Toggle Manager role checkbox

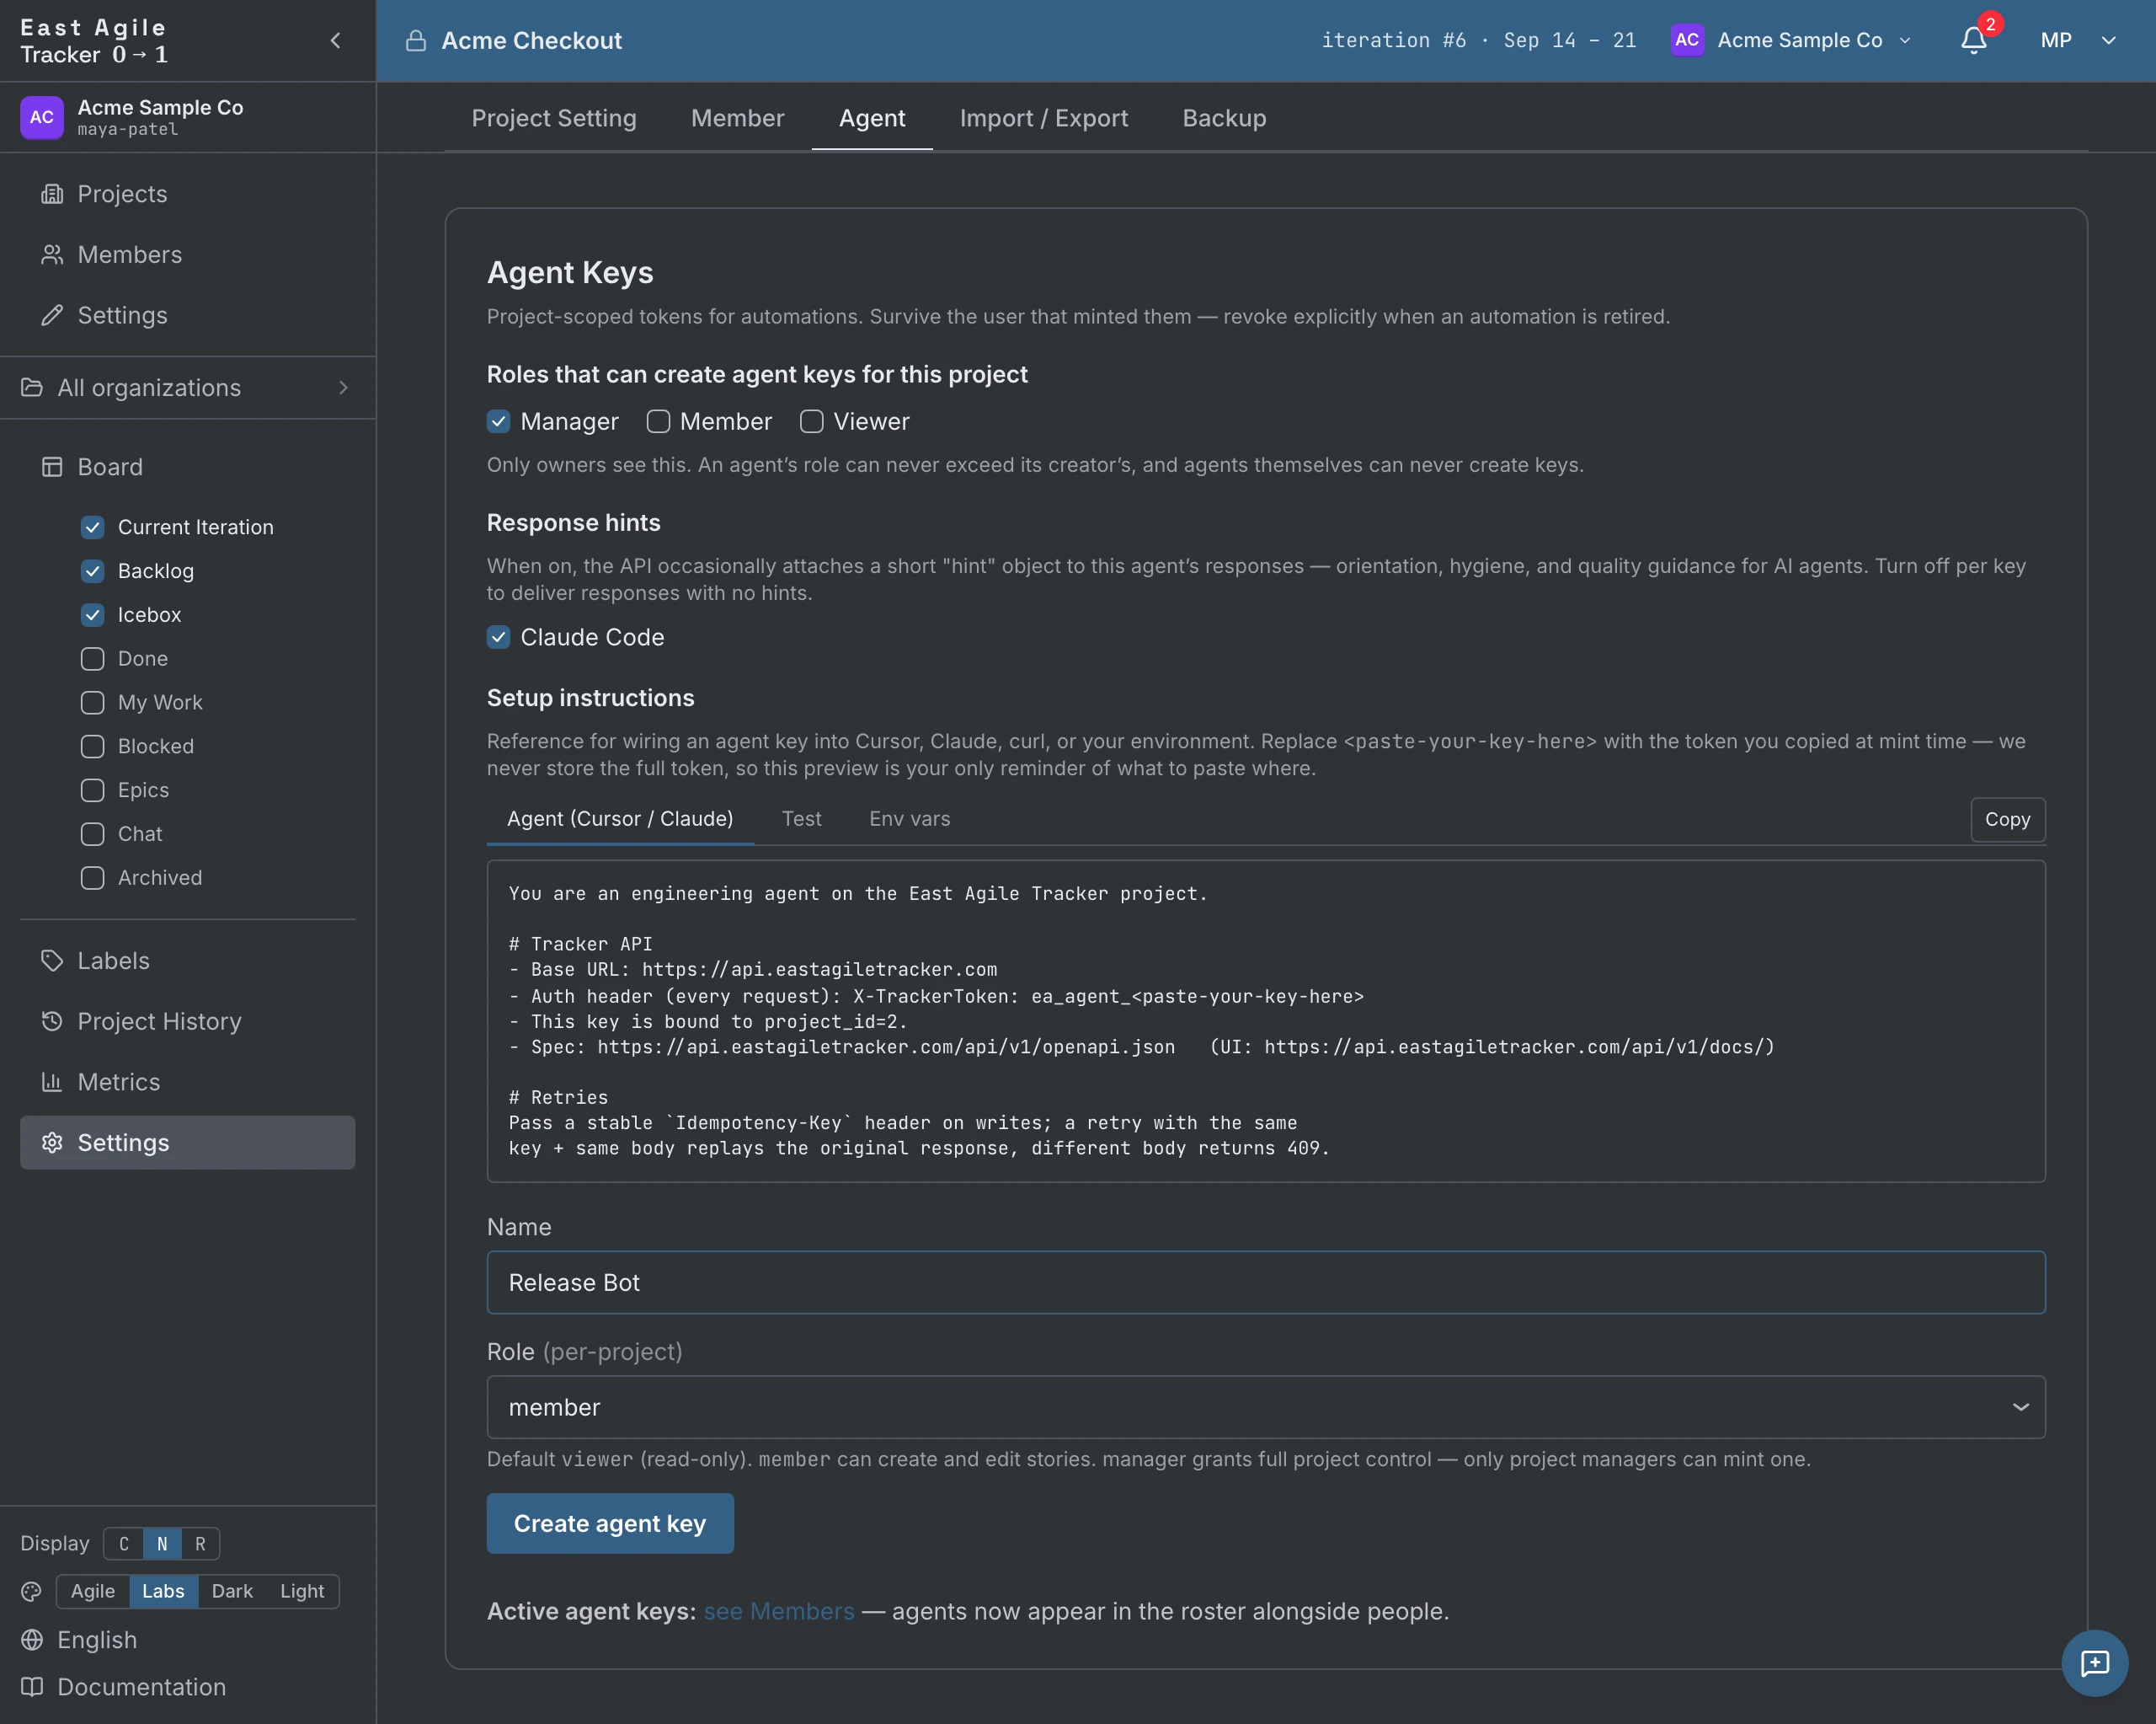point(498,421)
